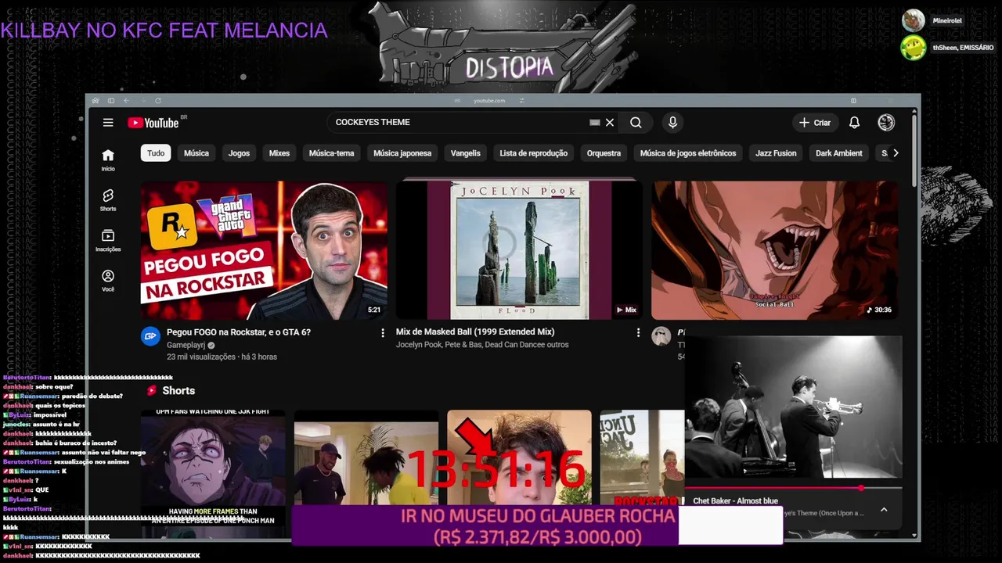Select the Dark Ambient filter chip
Viewport: 1002px width, 563px height.
click(x=839, y=153)
